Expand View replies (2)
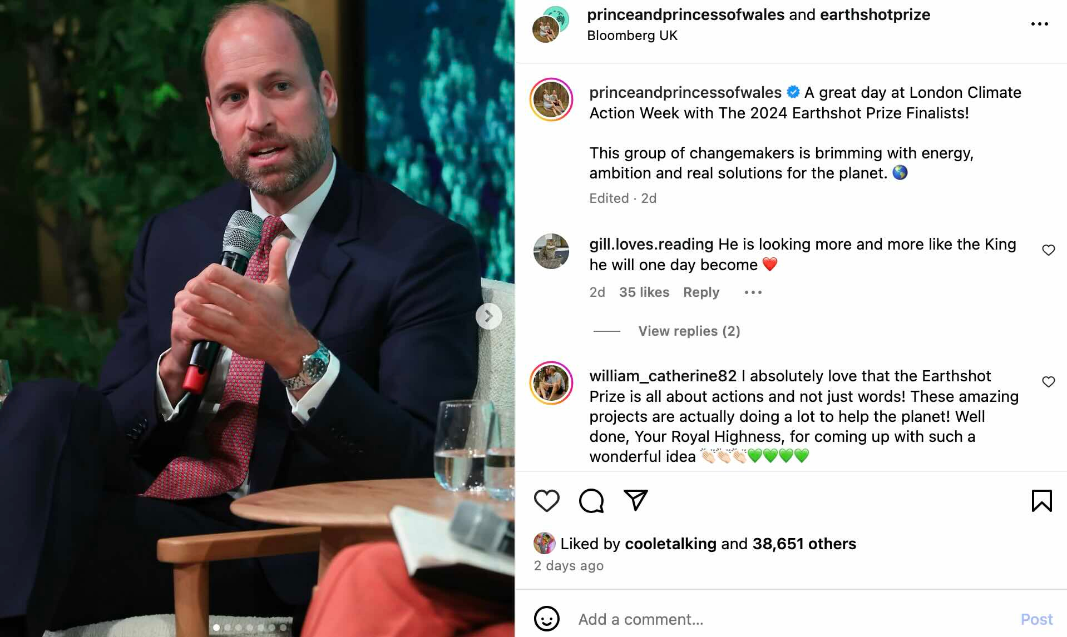Screen dimensions: 1067x637 click(689, 331)
